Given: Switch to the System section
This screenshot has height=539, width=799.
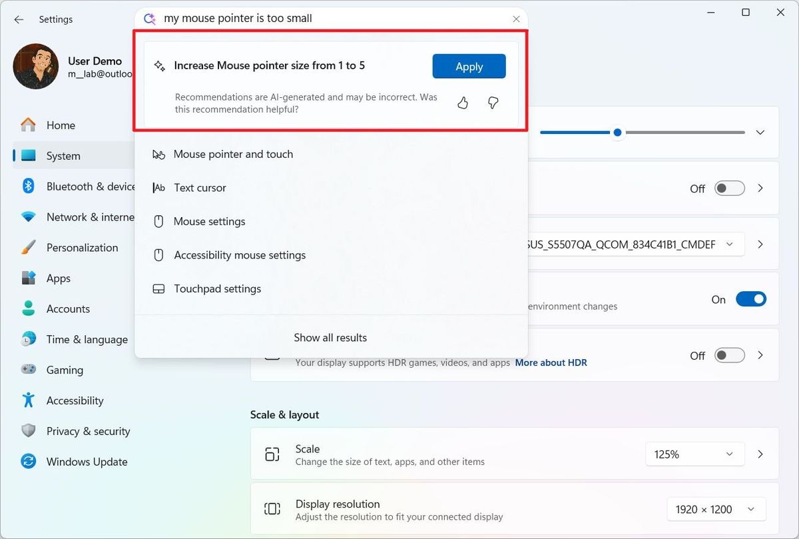Looking at the screenshot, I should pos(63,155).
